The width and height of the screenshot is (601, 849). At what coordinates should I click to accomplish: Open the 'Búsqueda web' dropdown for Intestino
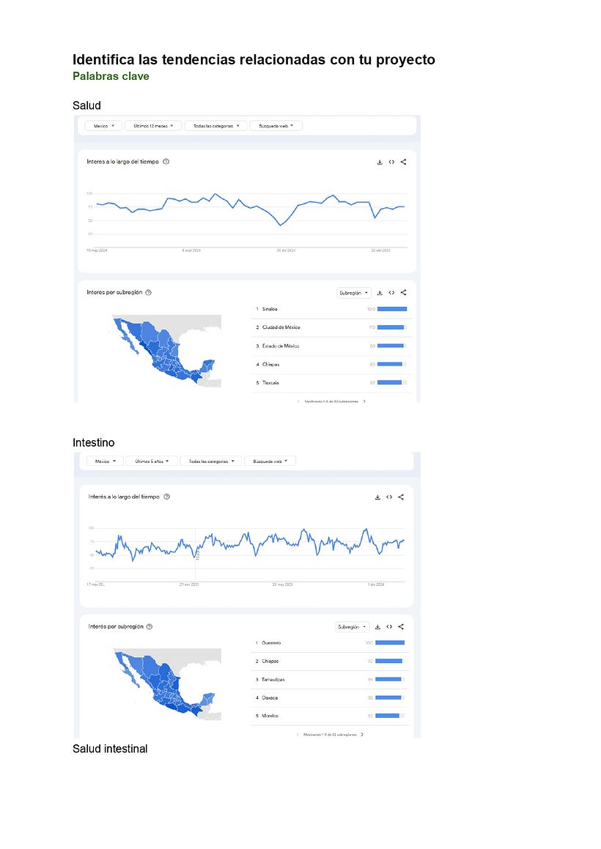pos(270,461)
